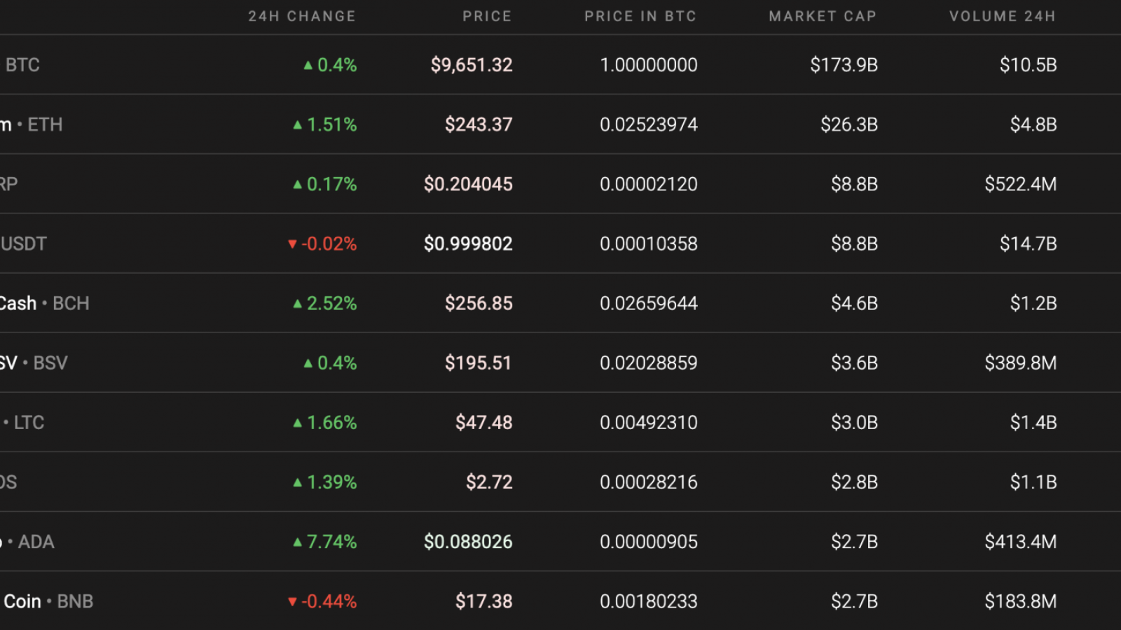
Task: Select BTC 24h volume $10.5B
Action: 1029,65
